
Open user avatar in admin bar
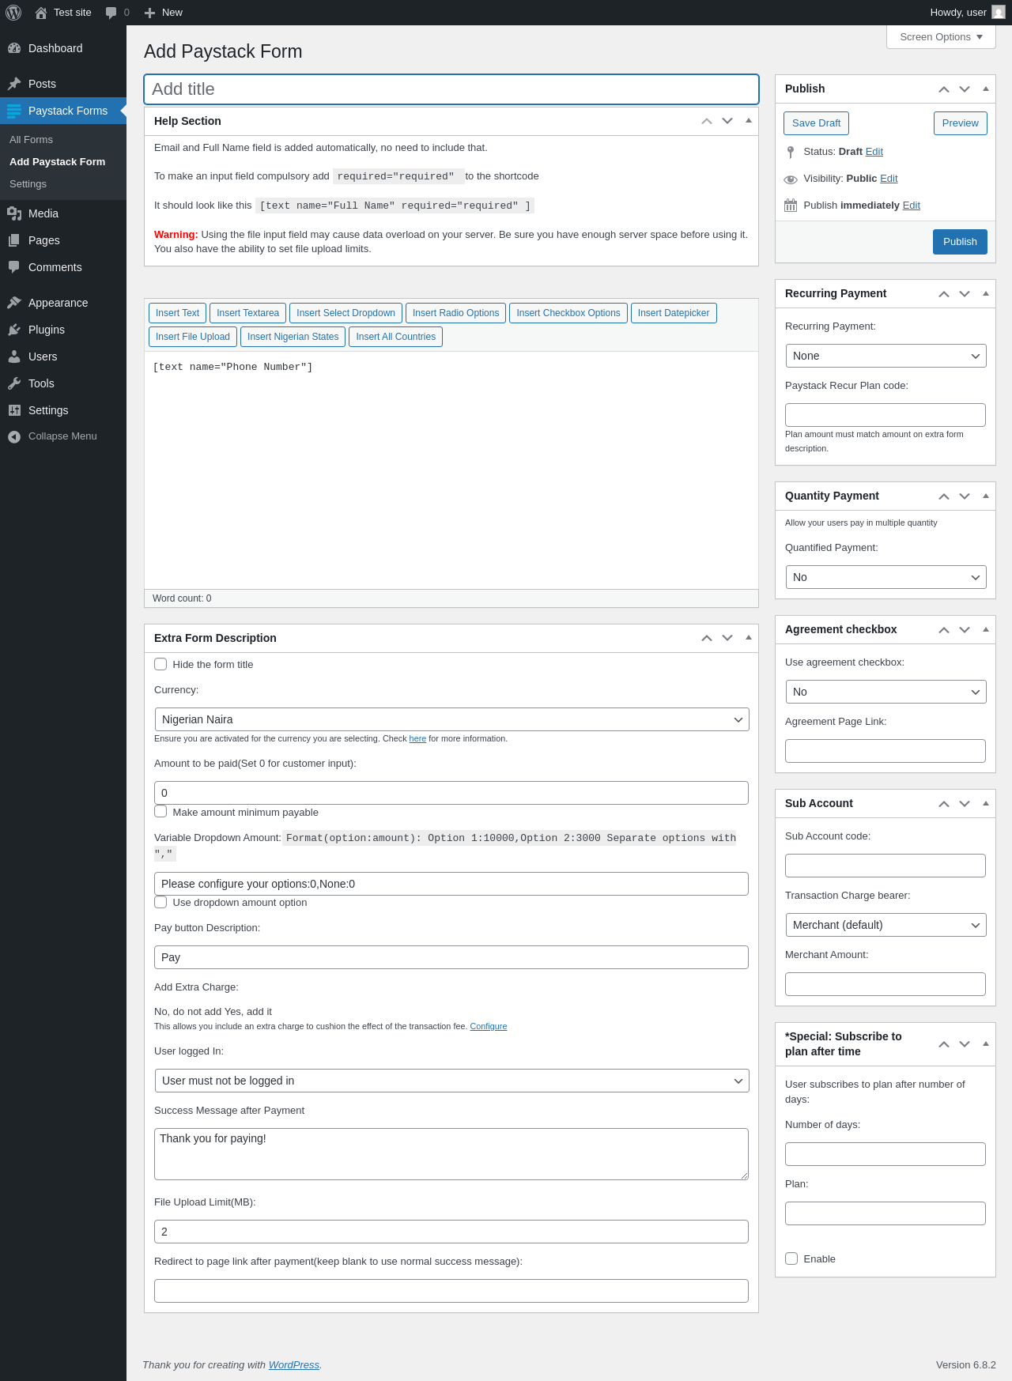click(999, 13)
